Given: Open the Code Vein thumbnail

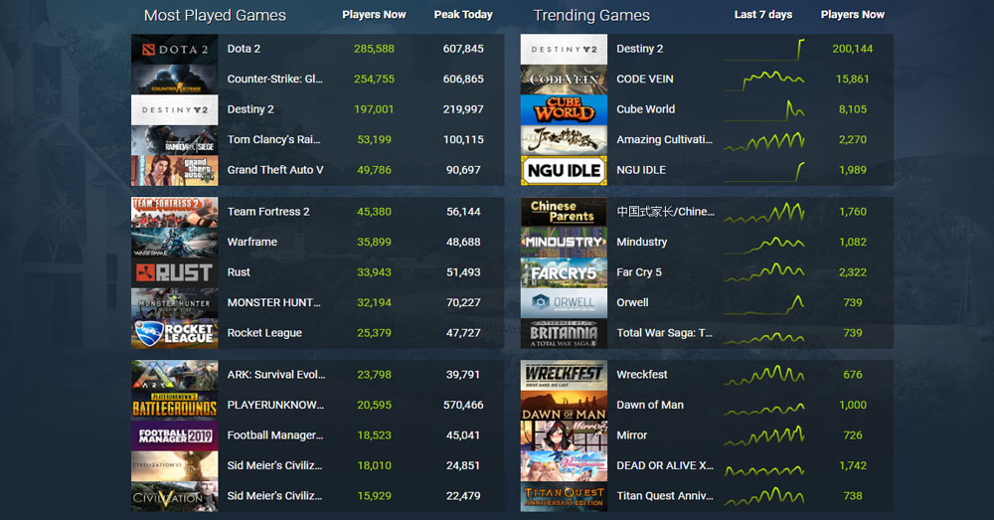Looking at the screenshot, I should (x=564, y=80).
